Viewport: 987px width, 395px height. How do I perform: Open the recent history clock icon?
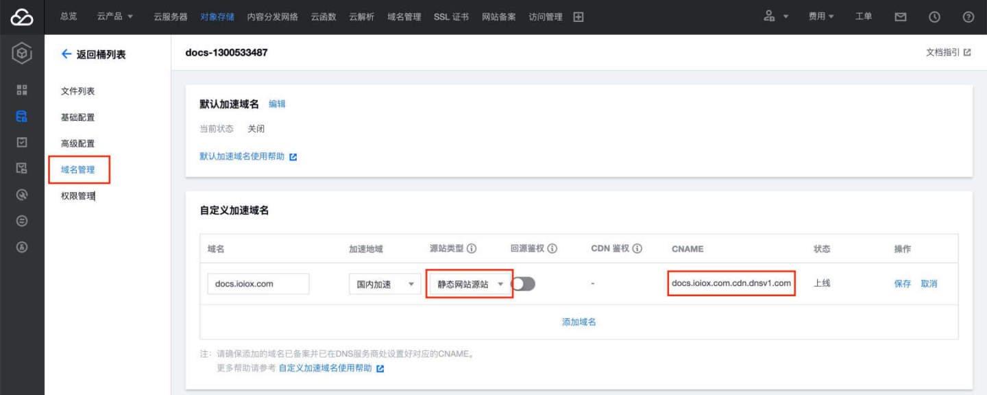point(934,16)
